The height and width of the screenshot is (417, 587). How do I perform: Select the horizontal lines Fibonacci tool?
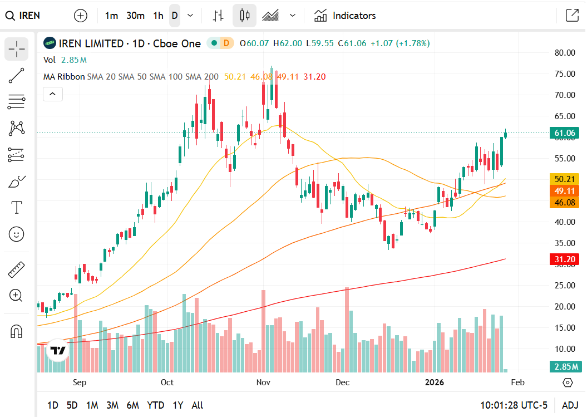click(17, 101)
